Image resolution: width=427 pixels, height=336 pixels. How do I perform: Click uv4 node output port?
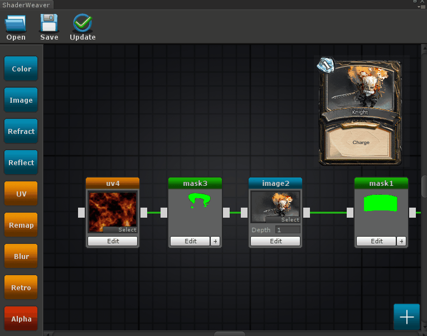pos(144,213)
